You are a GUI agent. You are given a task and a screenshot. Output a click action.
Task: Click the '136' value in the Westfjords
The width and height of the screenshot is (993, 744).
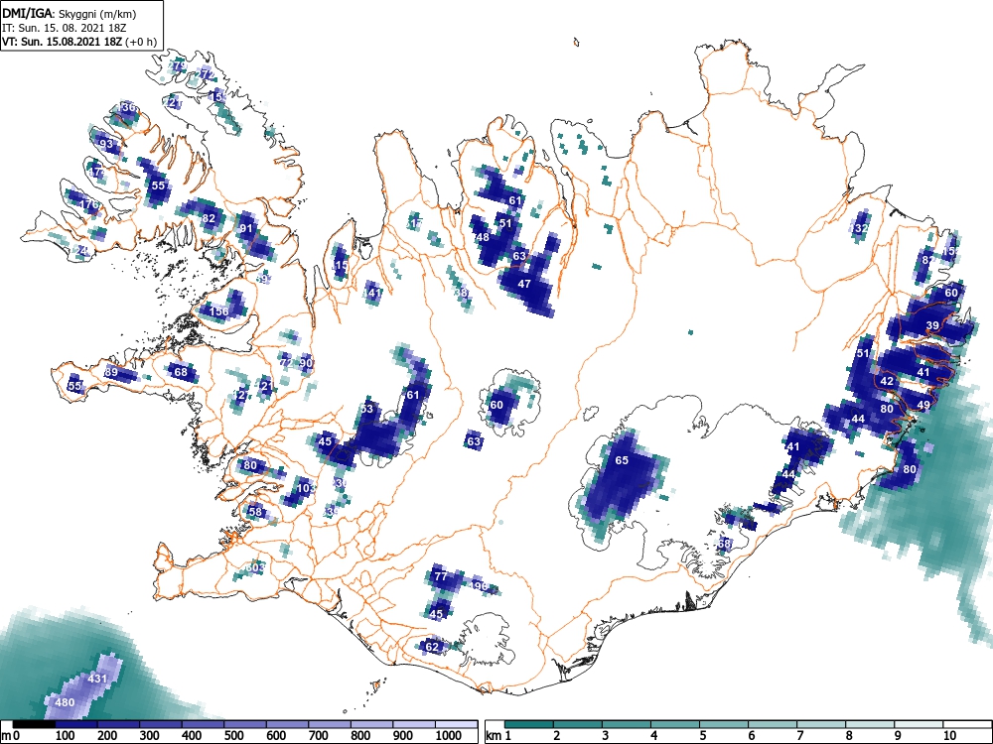click(x=127, y=107)
